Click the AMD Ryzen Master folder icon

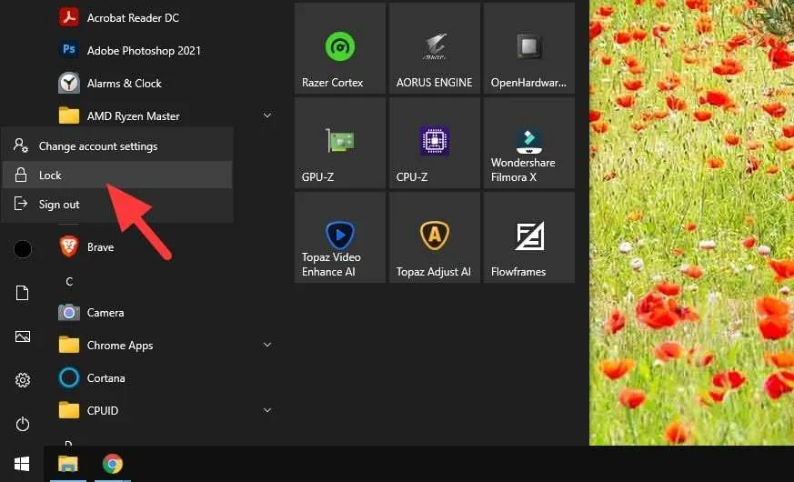(69, 115)
